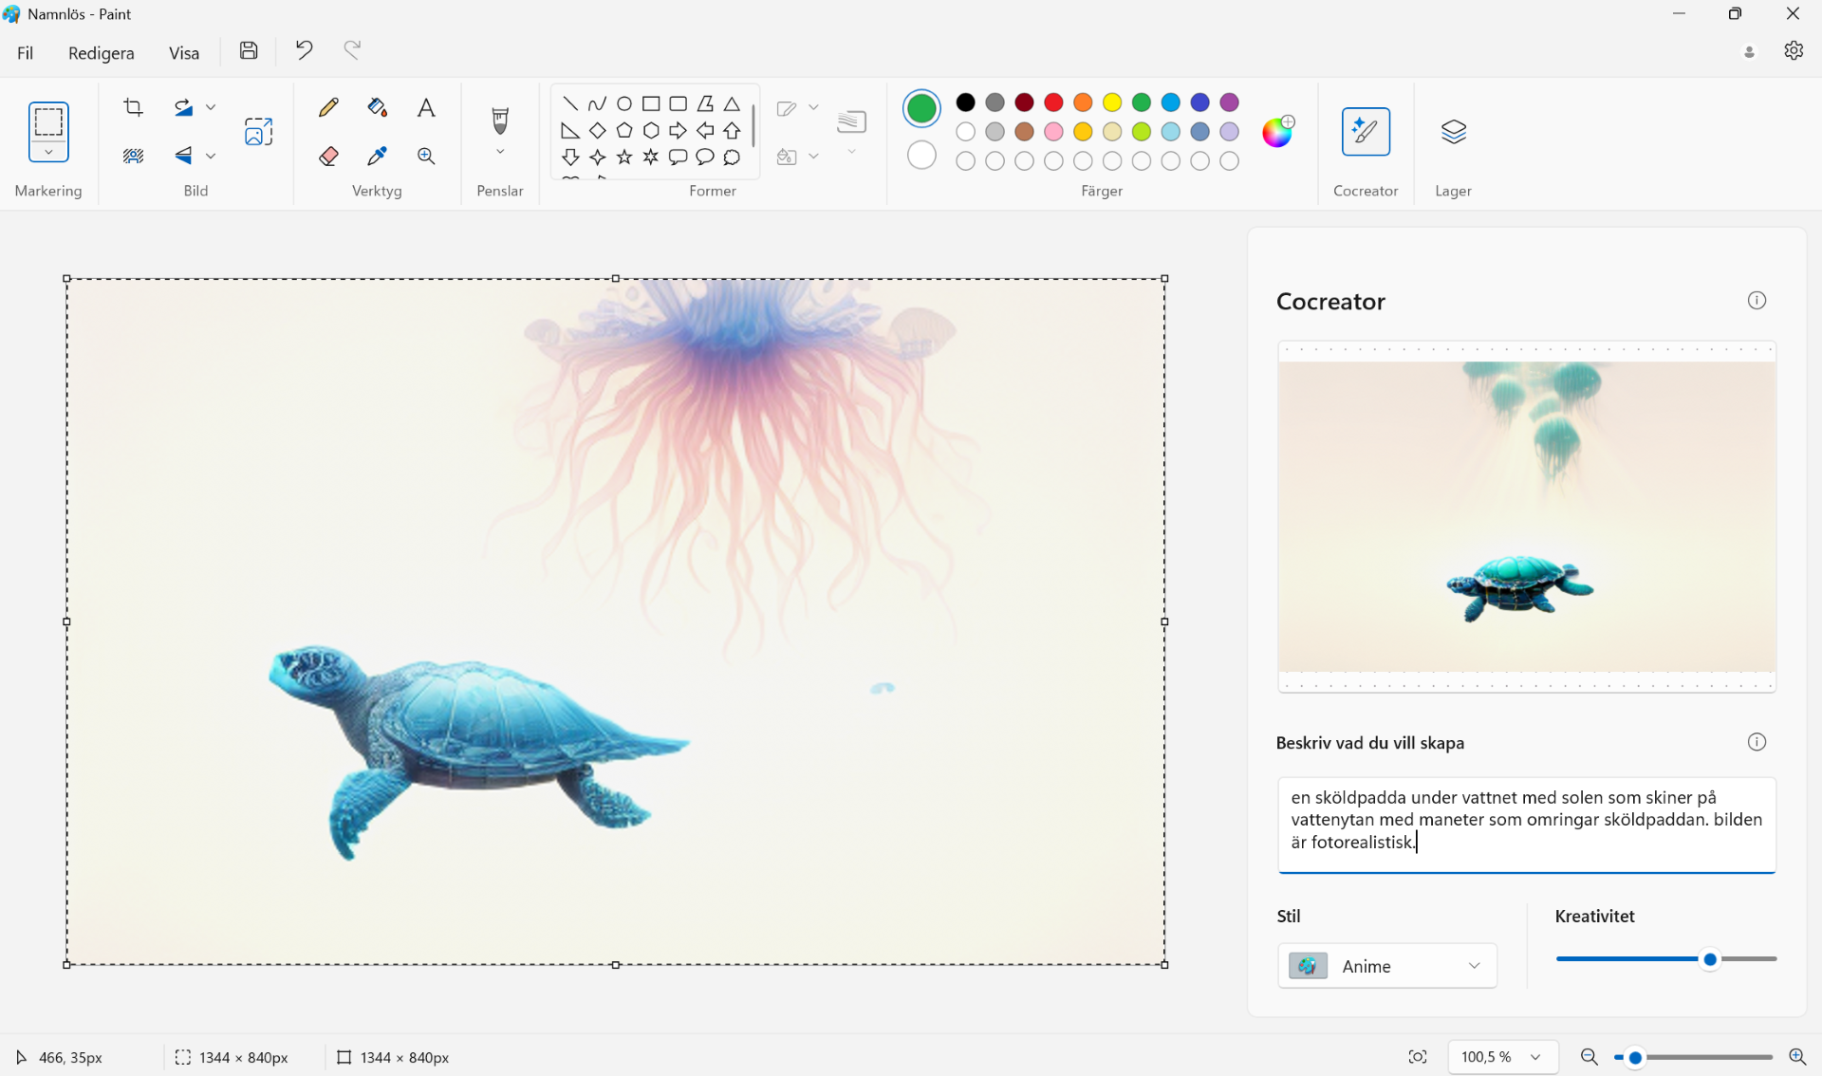The width and height of the screenshot is (1822, 1076).
Task: Expand the Markering selection options arrow
Action: (x=48, y=152)
